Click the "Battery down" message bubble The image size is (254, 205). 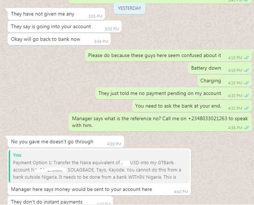coord(220,68)
